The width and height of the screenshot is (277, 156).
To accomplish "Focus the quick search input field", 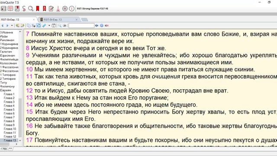I will coord(81,26).
